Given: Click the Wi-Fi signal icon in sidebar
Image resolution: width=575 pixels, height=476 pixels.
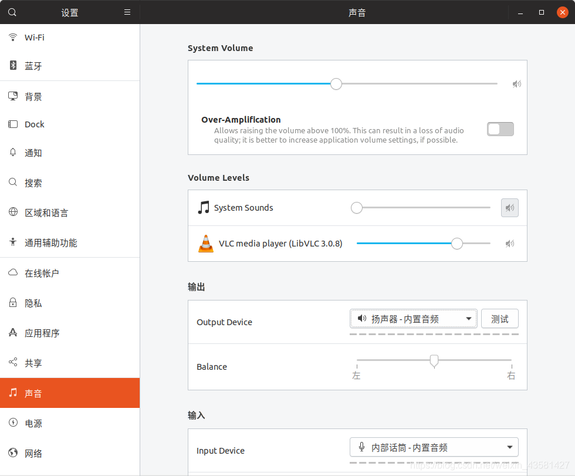Looking at the screenshot, I should click(13, 37).
